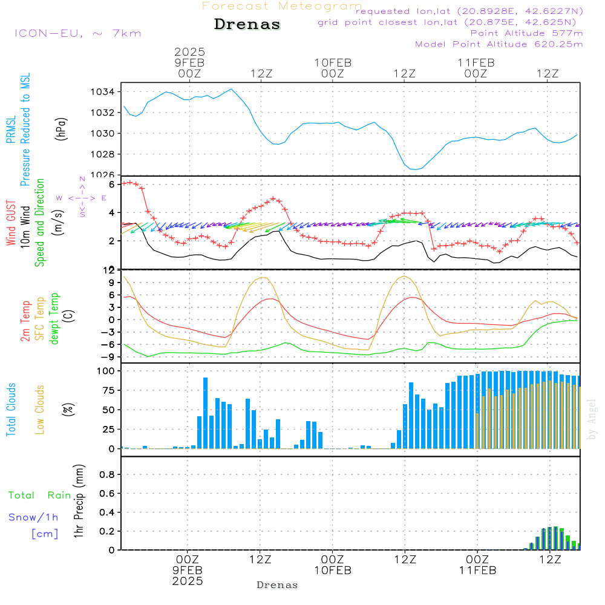Click the 25 value on cloud axis
Image resolution: width=605 pixels, height=605 pixels.
coord(108,430)
